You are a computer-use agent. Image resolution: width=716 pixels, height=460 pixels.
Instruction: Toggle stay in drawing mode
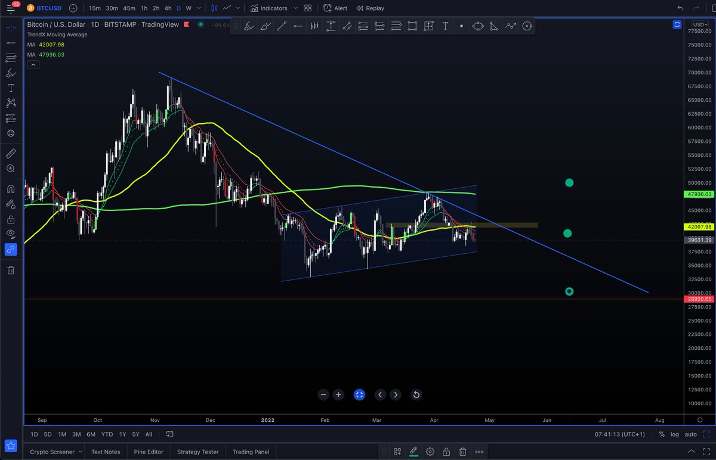(x=11, y=204)
